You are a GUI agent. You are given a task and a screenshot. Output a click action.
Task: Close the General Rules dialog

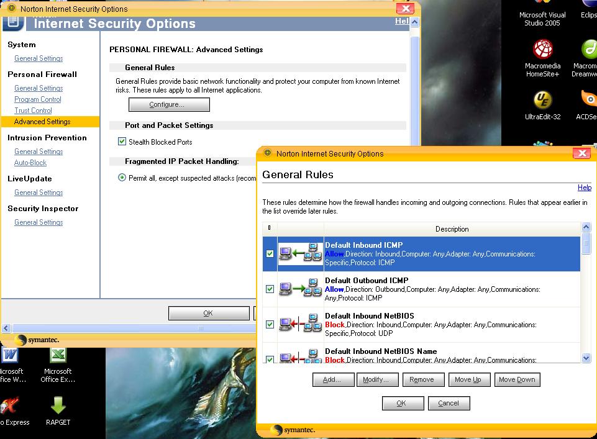pos(581,153)
